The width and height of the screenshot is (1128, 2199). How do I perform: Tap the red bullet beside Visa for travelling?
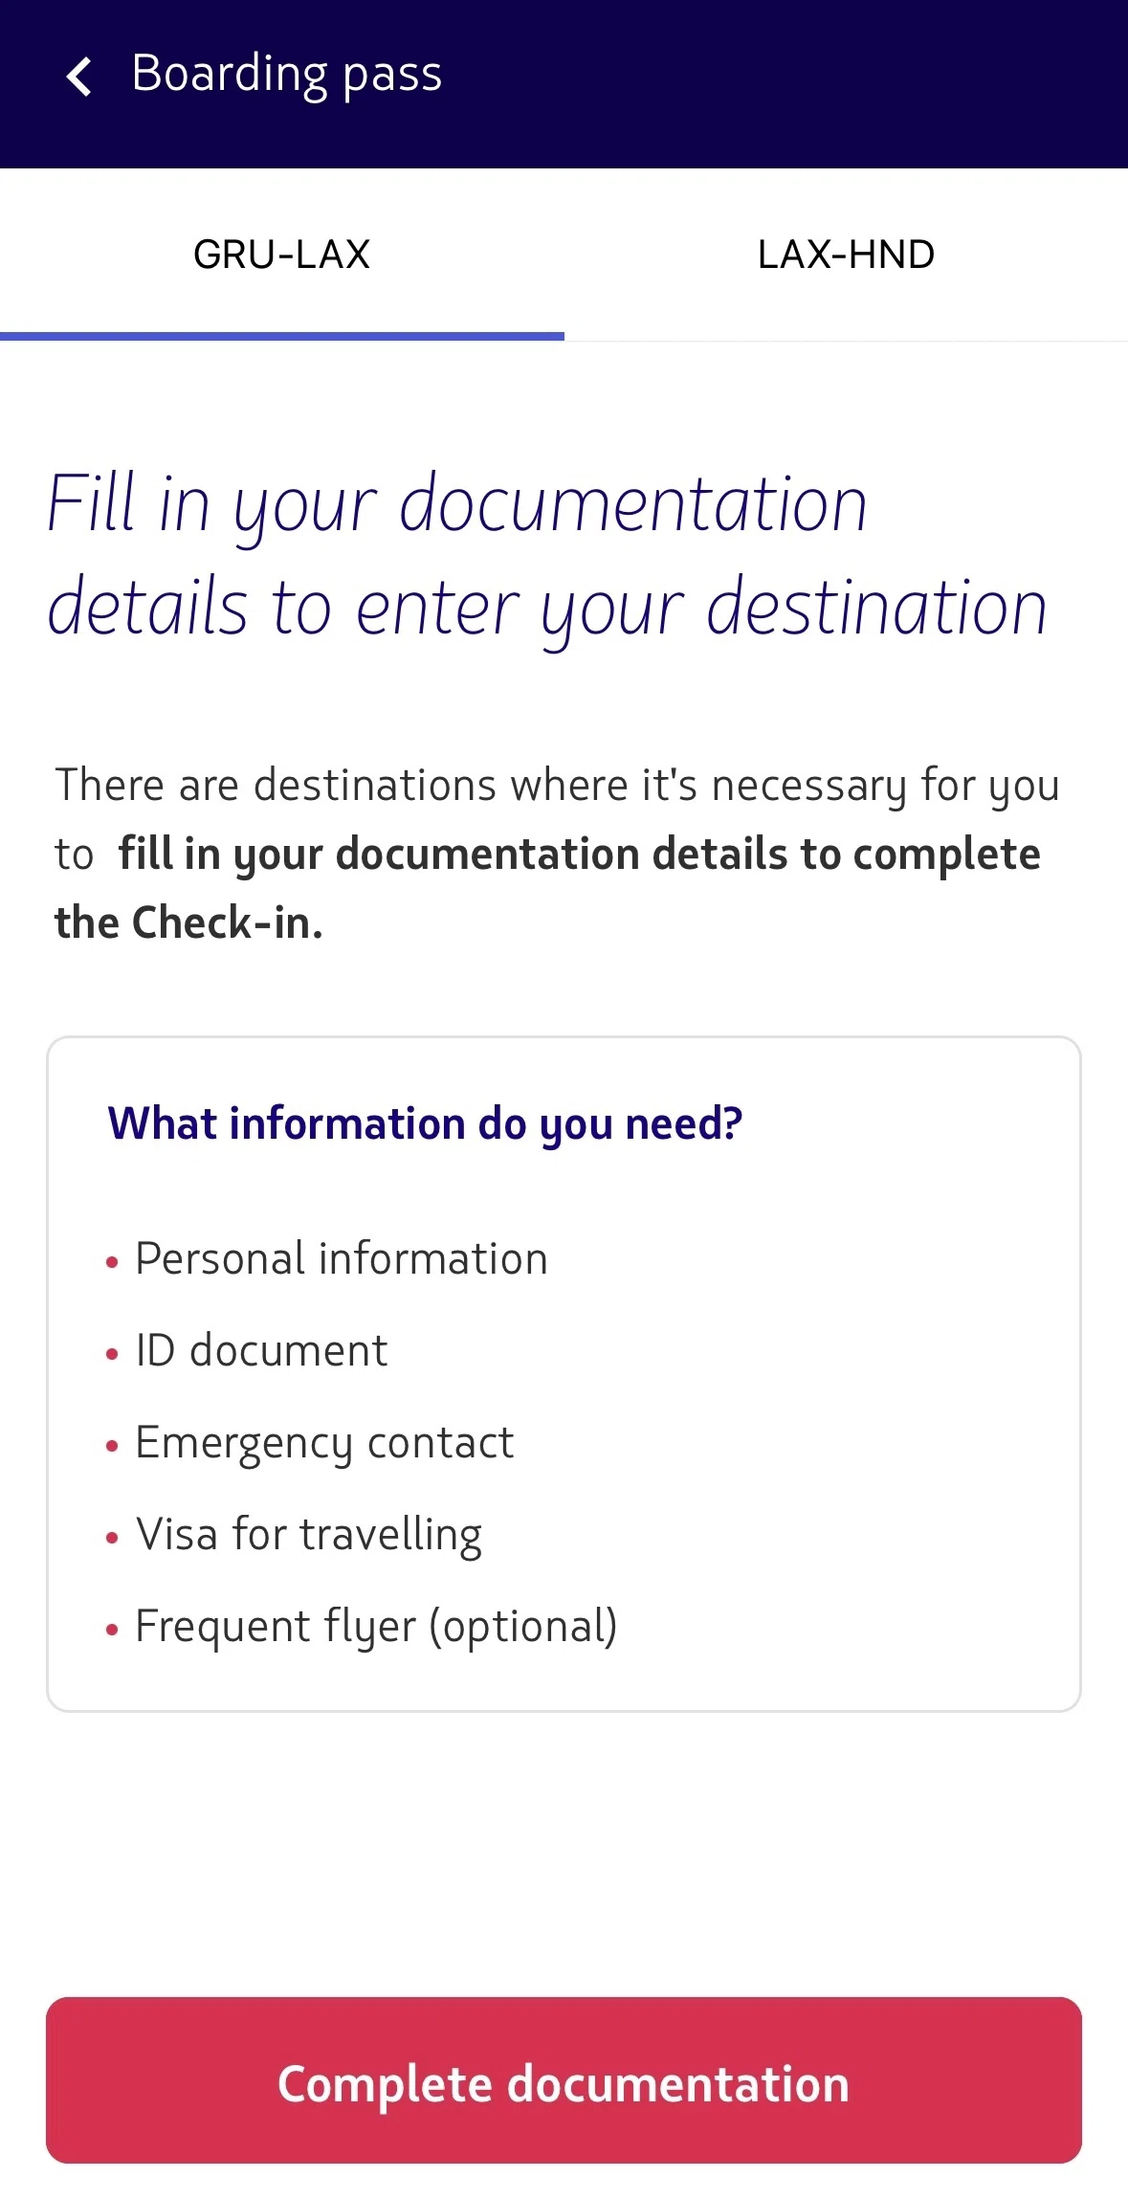[x=112, y=1539]
